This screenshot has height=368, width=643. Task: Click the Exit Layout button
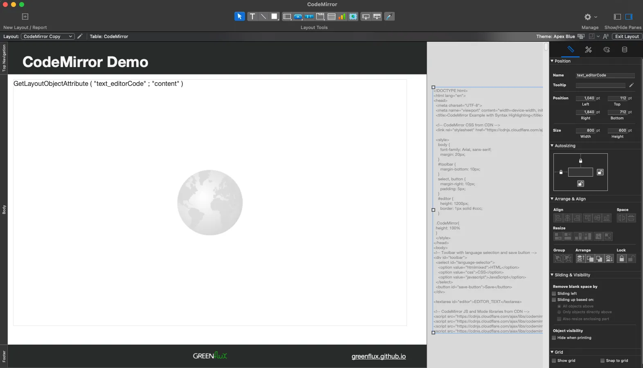[x=627, y=36]
